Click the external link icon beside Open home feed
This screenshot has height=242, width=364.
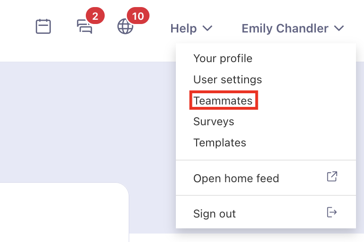click(x=332, y=177)
